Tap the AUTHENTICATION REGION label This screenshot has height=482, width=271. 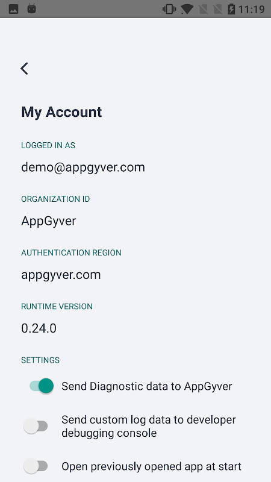(71, 252)
